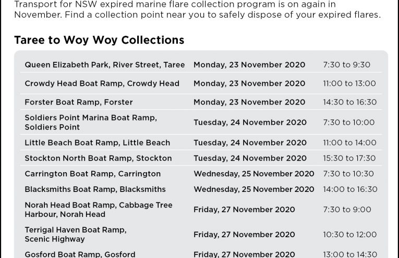This screenshot has width=399, height=258.
Task: Click the date for Soldiers Point collection
Action: (x=250, y=123)
